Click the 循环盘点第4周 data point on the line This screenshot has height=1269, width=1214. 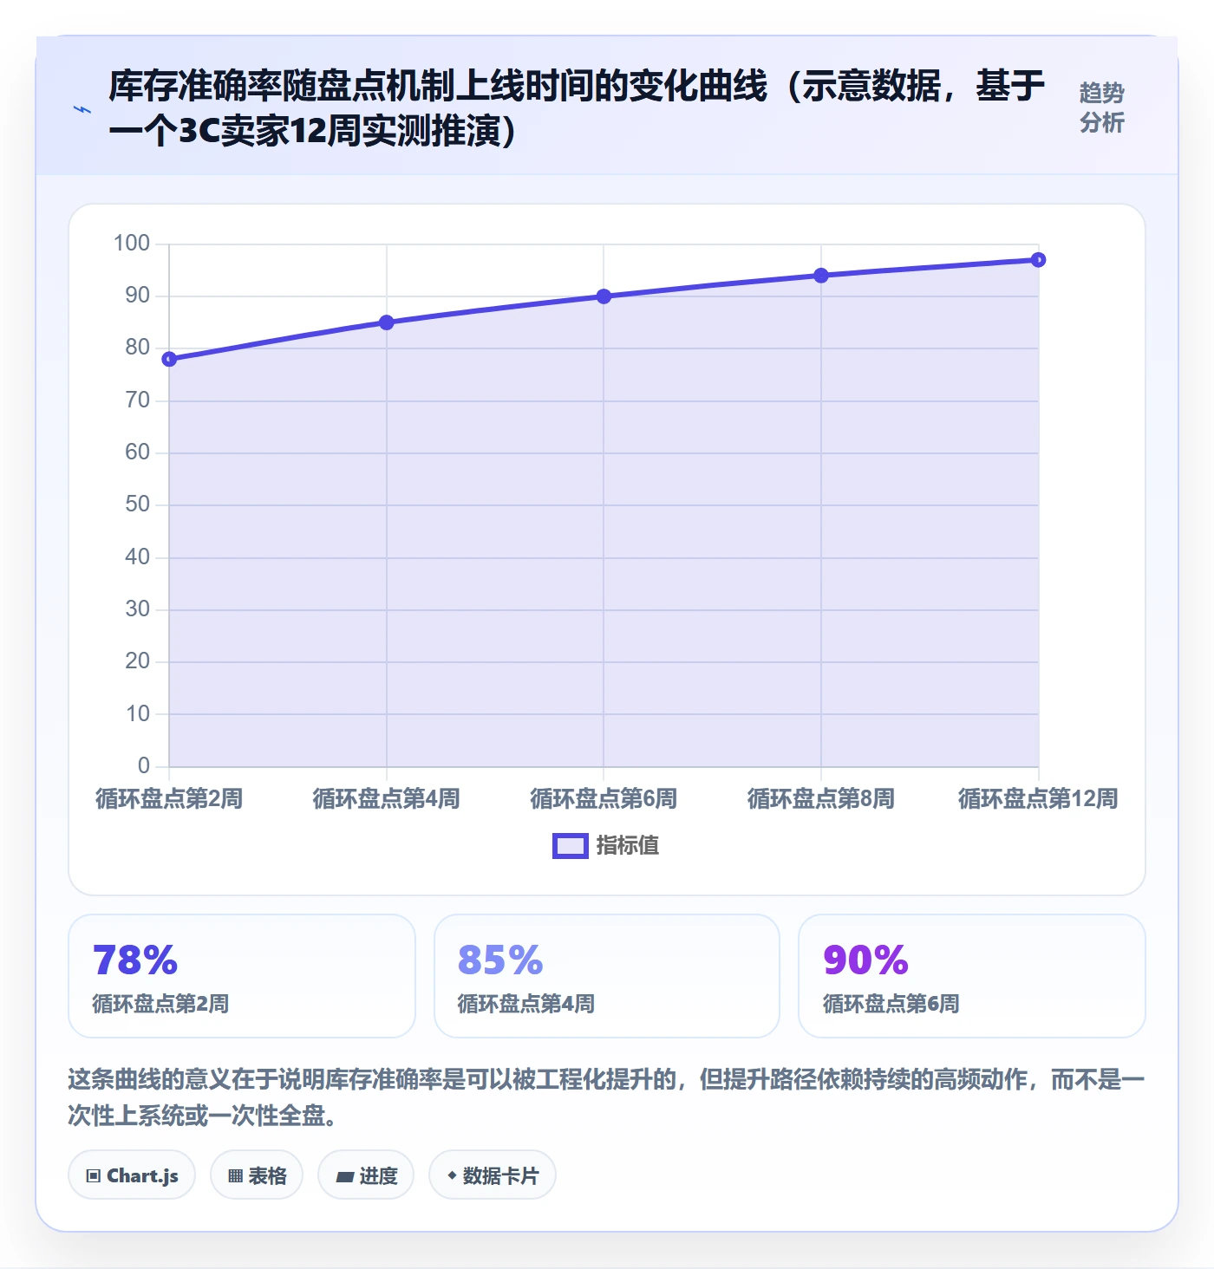pos(387,322)
